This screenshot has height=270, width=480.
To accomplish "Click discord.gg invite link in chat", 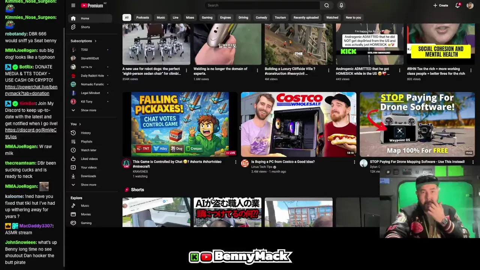I will [31, 133].
